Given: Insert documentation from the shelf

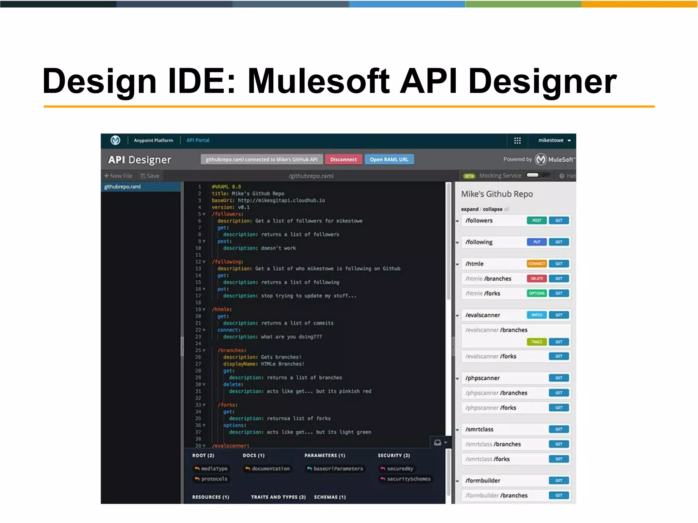Looking at the screenshot, I should 268,469.
